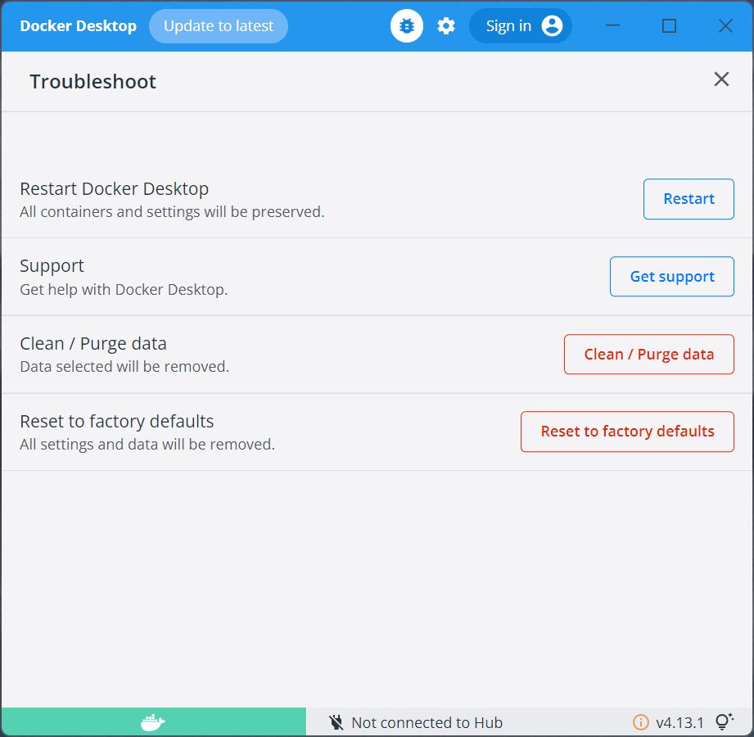Click the Clean / Purge data button

(x=648, y=354)
